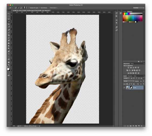
Task: Click the Brightness/Contrast adjustment icon
Action: [x=128, y=68]
